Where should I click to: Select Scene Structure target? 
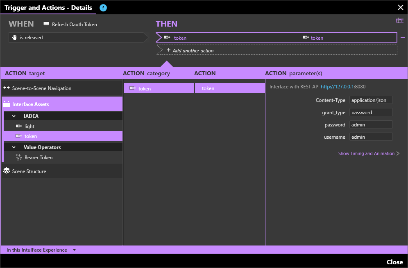[62, 171]
